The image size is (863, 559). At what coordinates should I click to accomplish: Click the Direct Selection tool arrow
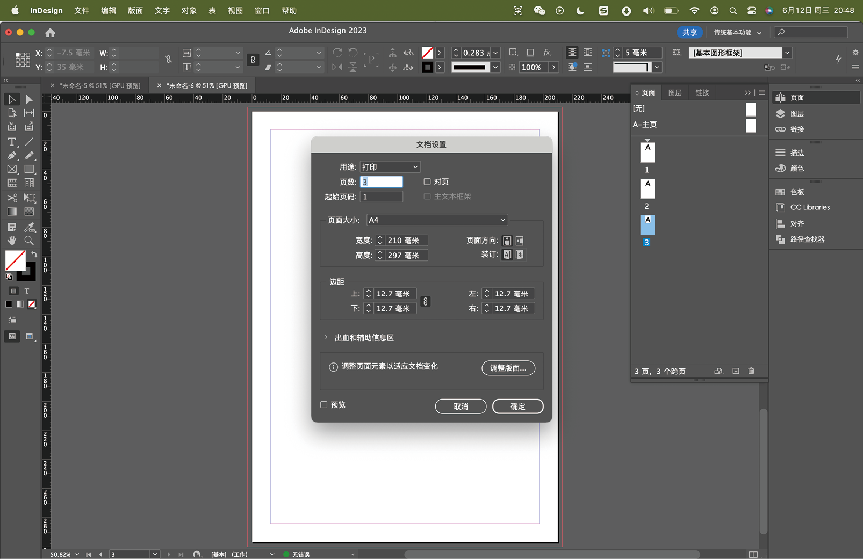tap(29, 99)
